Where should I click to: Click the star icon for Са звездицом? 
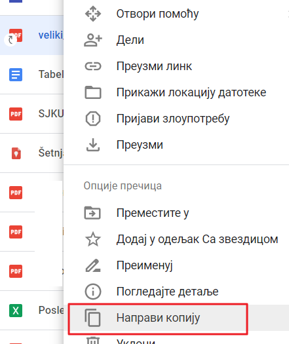pos(93,239)
